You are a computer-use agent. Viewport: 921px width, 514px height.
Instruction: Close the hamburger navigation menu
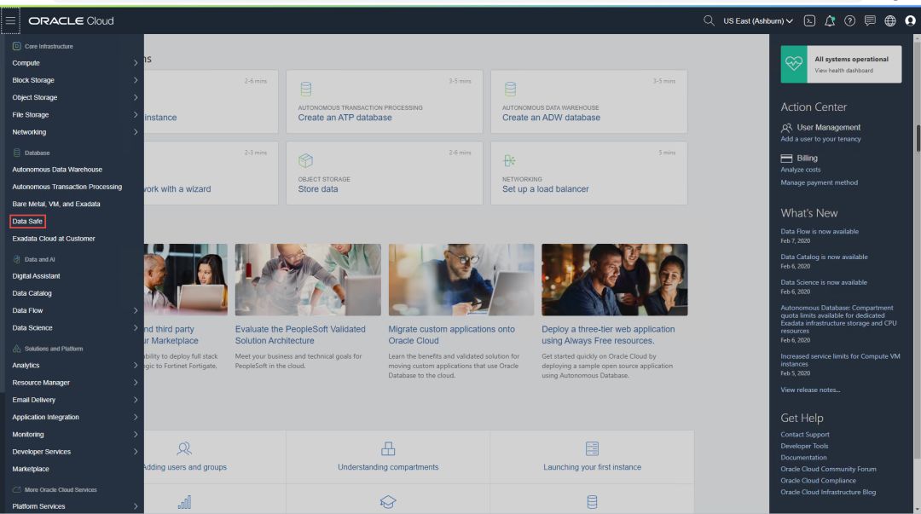[x=10, y=20]
